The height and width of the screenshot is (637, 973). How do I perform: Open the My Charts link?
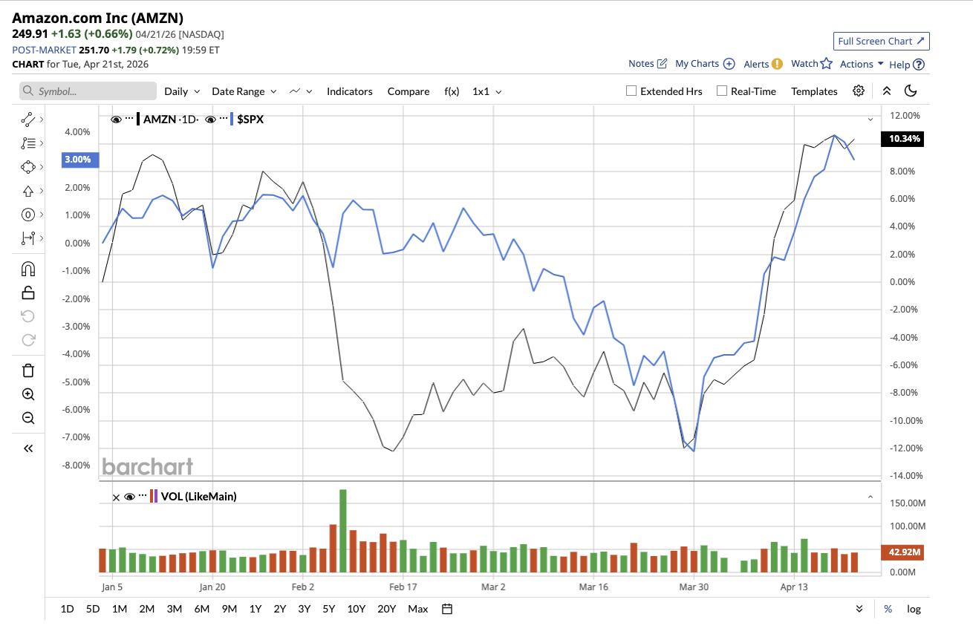(x=697, y=64)
